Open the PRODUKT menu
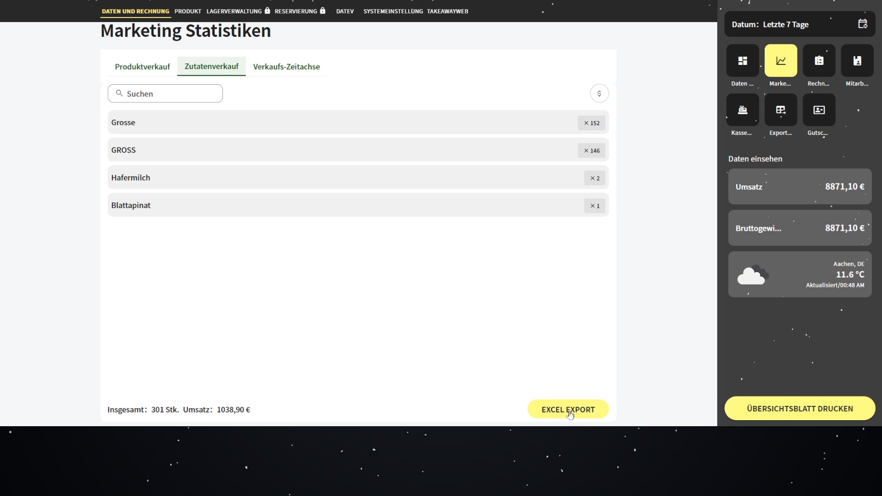Image resolution: width=882 pixels, height=496 pixels. click(187, 11)
